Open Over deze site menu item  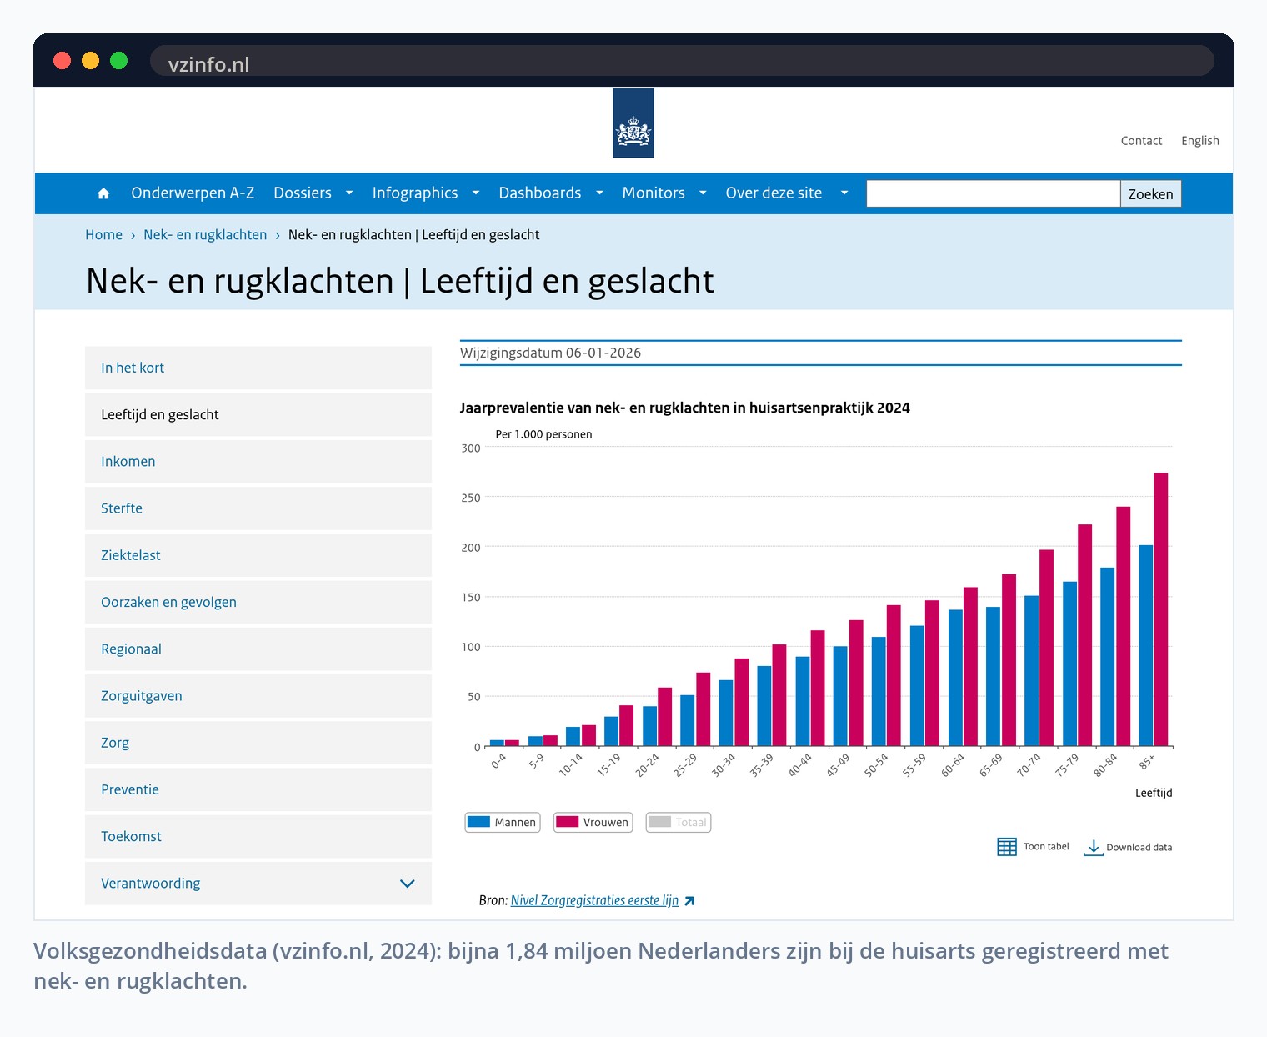click(x=774, y=193)
